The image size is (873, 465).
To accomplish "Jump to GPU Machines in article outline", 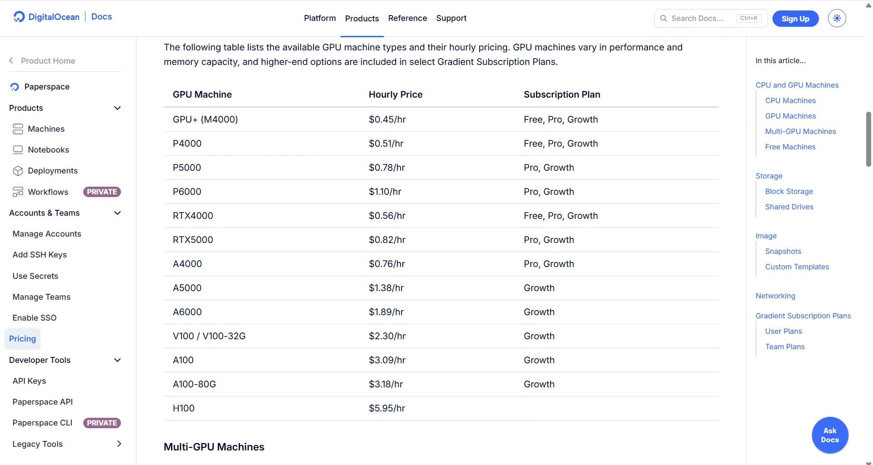I will [790, 116].
